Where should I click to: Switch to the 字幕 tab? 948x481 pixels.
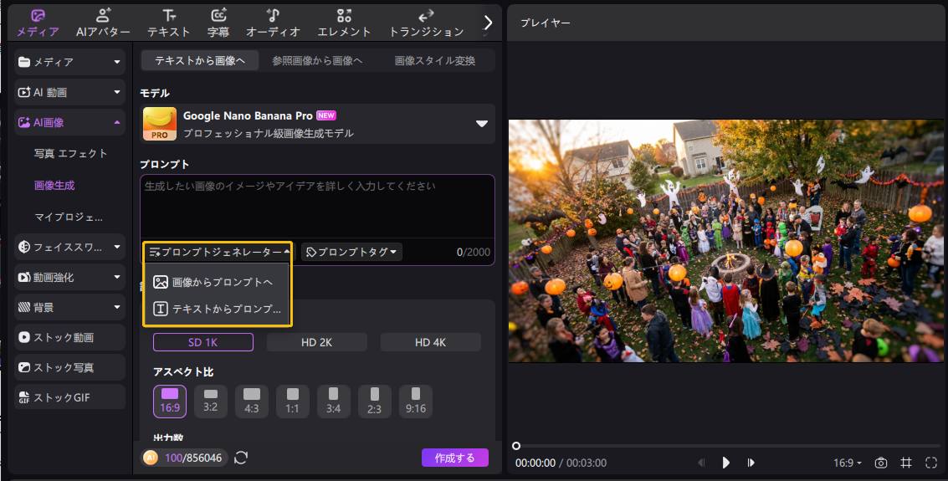tap(218, 23)
